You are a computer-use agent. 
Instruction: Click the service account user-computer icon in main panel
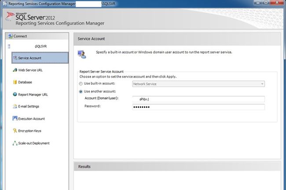[x=82, y=55]
